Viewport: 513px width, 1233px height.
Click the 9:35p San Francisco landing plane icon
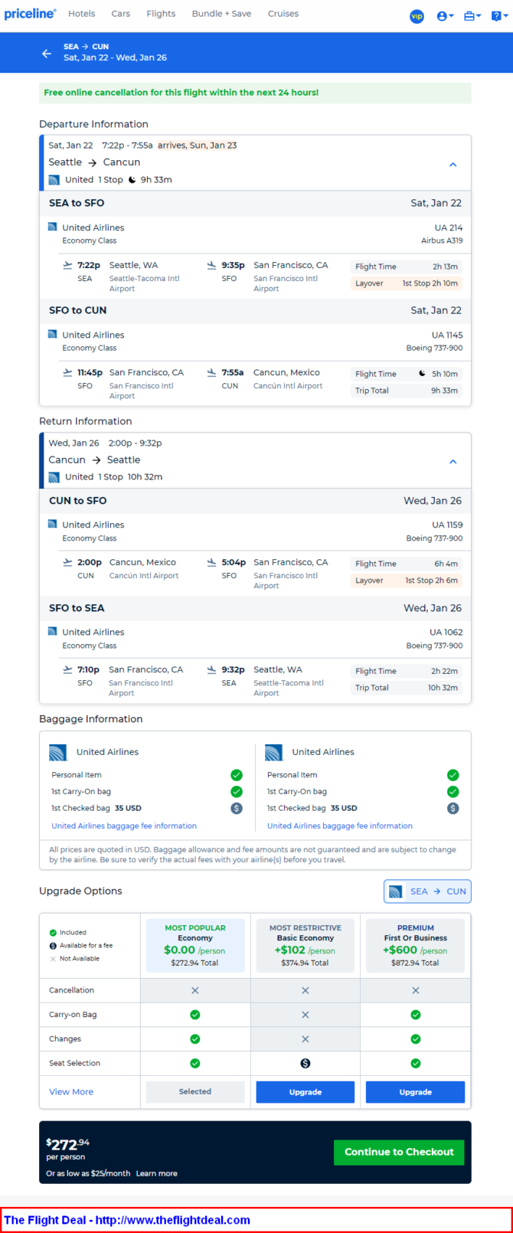pyautogui.click(x=211, y=266)
